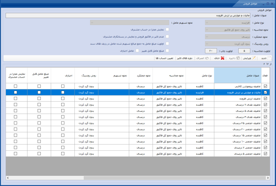The image size is (276, 186).
Task: Click the ویرایش (Edit) pencil icon
Action: 254,58
